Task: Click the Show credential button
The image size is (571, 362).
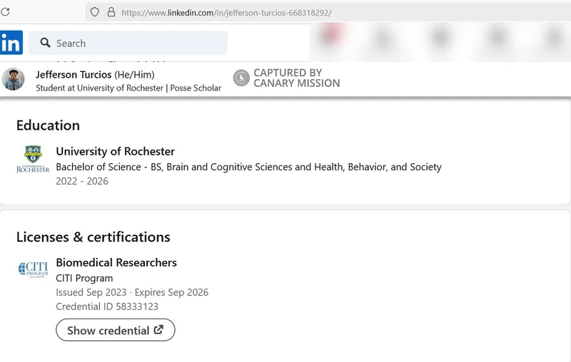Action: coord(116,330)
